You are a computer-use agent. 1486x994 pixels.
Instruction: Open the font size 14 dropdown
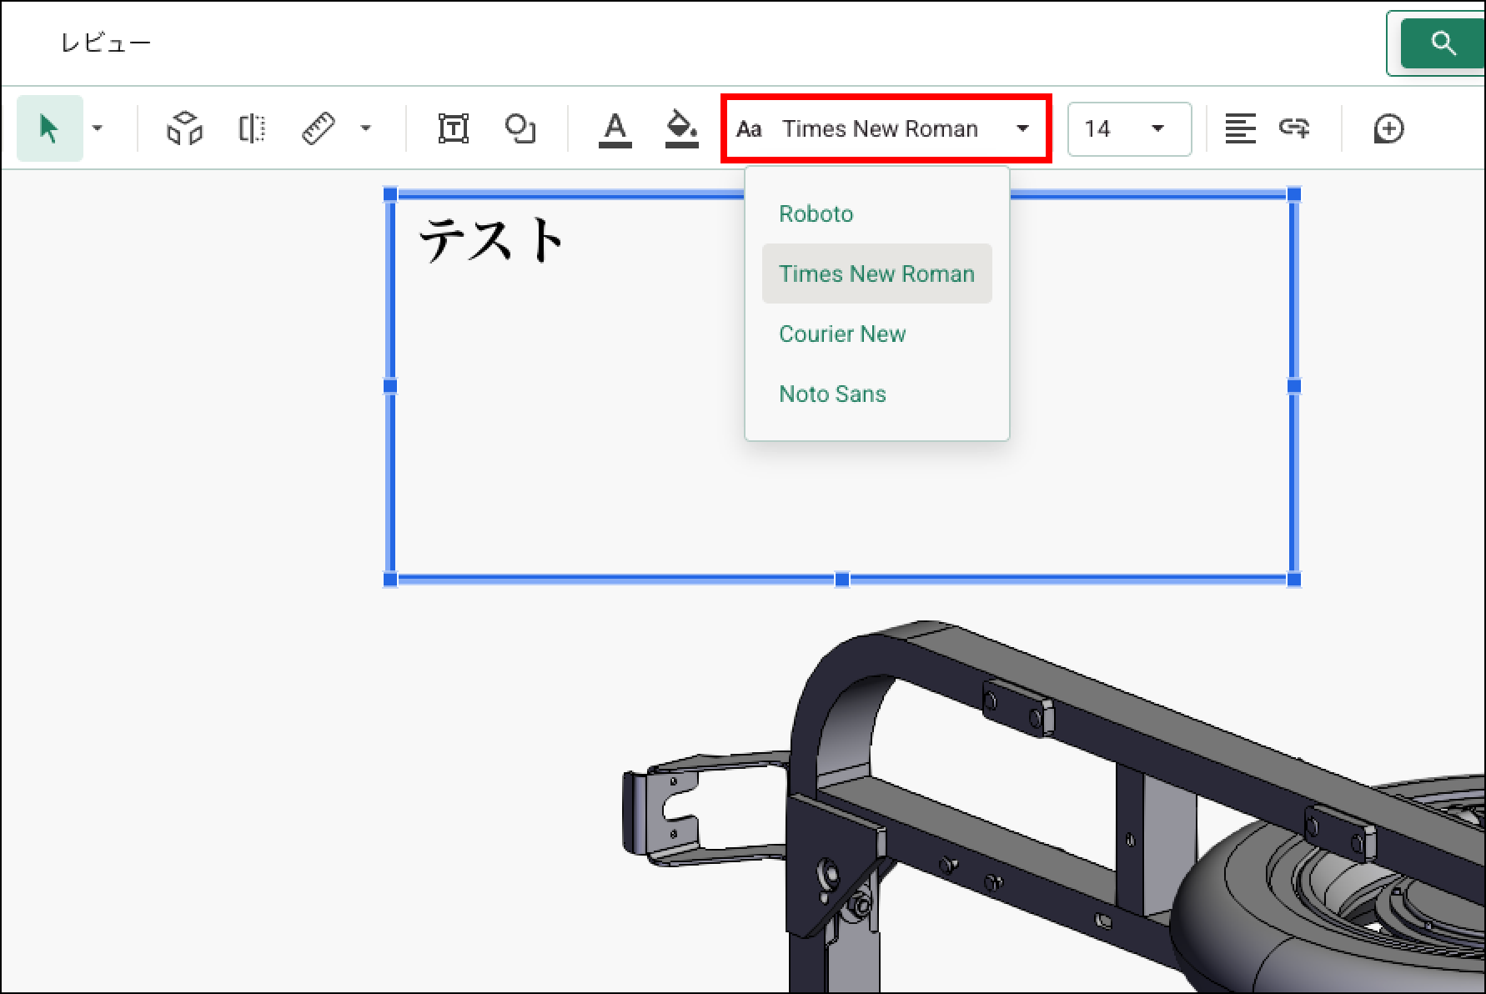click(x=1128, y=128)
